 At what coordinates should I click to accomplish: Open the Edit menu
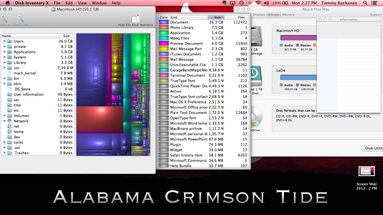pos(69,3)
